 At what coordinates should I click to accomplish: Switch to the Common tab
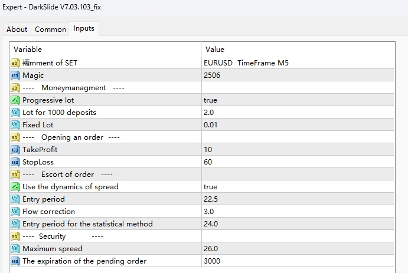50,29
